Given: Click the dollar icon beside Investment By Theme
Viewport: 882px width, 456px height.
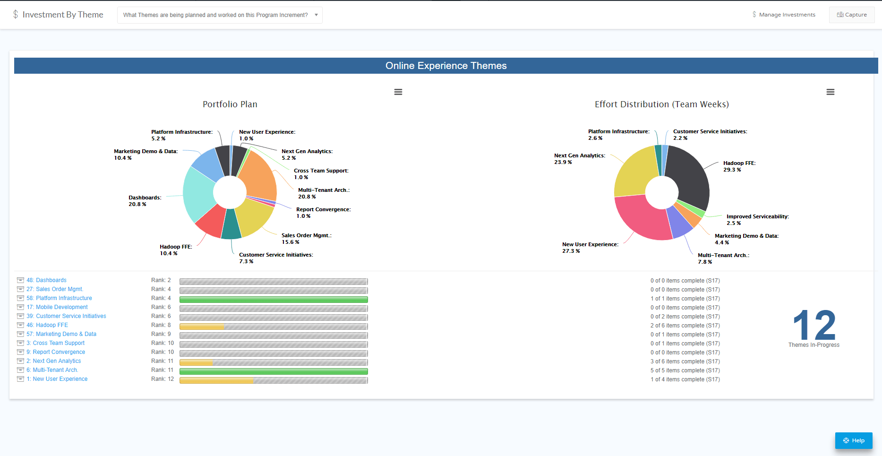Looking at the screenshot, I should pyautogui.click(x=16, y=15).
